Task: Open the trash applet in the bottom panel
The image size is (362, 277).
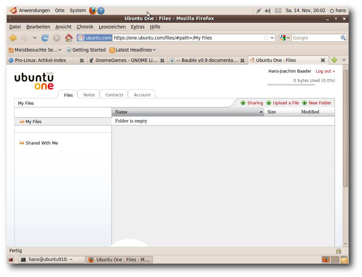Action: click(344, 260)
